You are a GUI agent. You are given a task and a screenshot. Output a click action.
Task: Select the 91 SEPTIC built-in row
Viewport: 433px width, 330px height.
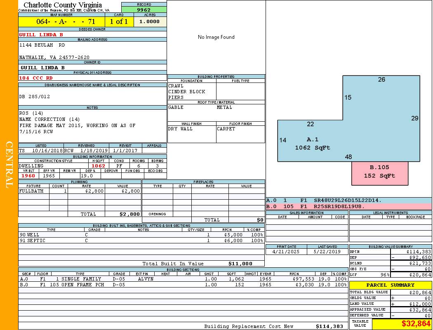click(x=141, y=240)
